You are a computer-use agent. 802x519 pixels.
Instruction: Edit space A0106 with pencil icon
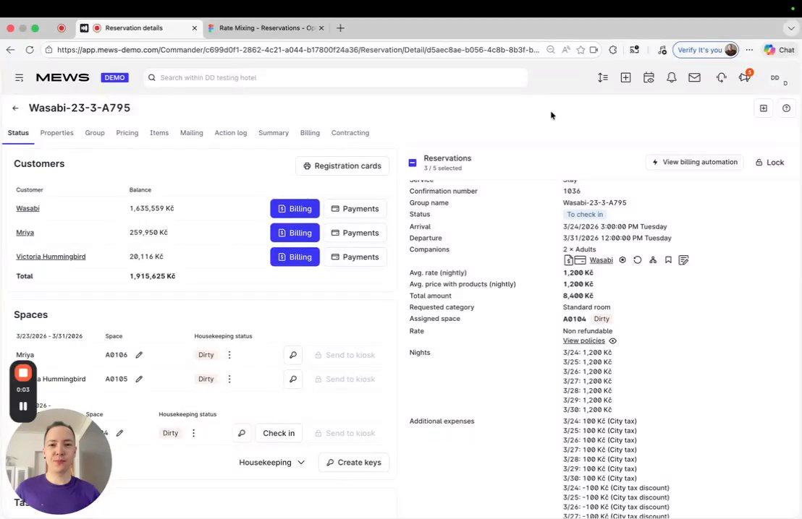point(139,355)
